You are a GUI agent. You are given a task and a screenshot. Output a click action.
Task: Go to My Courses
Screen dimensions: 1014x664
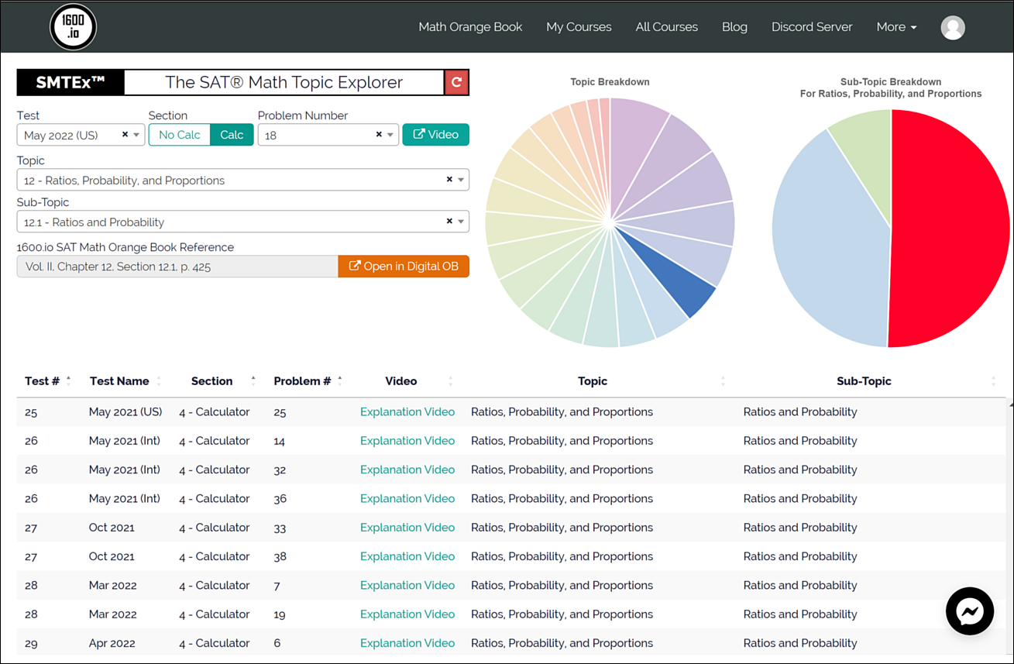579,27
